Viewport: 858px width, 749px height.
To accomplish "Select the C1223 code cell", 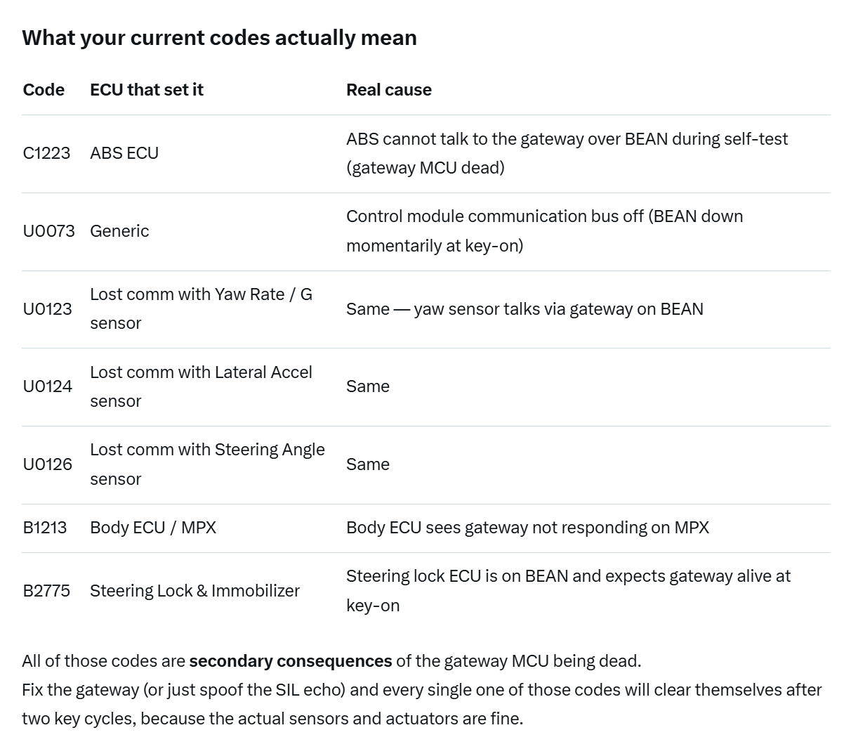I will click(x=46, y=153).
